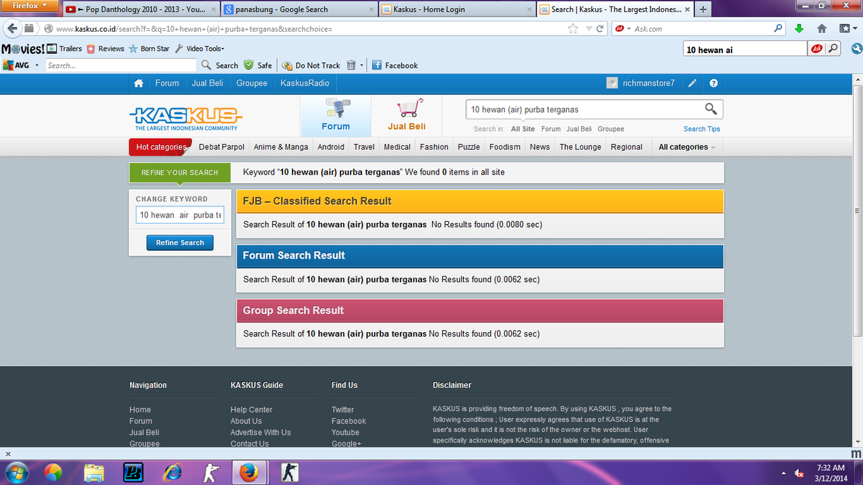
Task: Bookmark this page with the star icon
Action: [x=573, y=28]
